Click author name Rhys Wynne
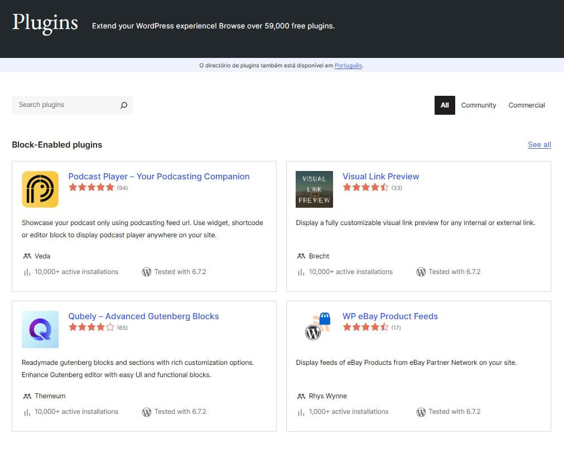Screen dimensions: 564x464 coord(327,396)
